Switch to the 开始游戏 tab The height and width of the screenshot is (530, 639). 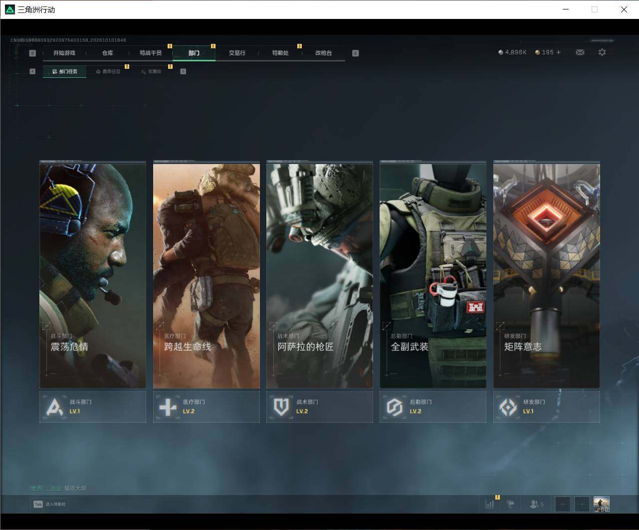[x=64, y=53]
